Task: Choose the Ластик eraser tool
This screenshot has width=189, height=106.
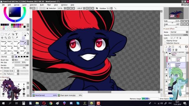Action: click(x=10, y=47)
